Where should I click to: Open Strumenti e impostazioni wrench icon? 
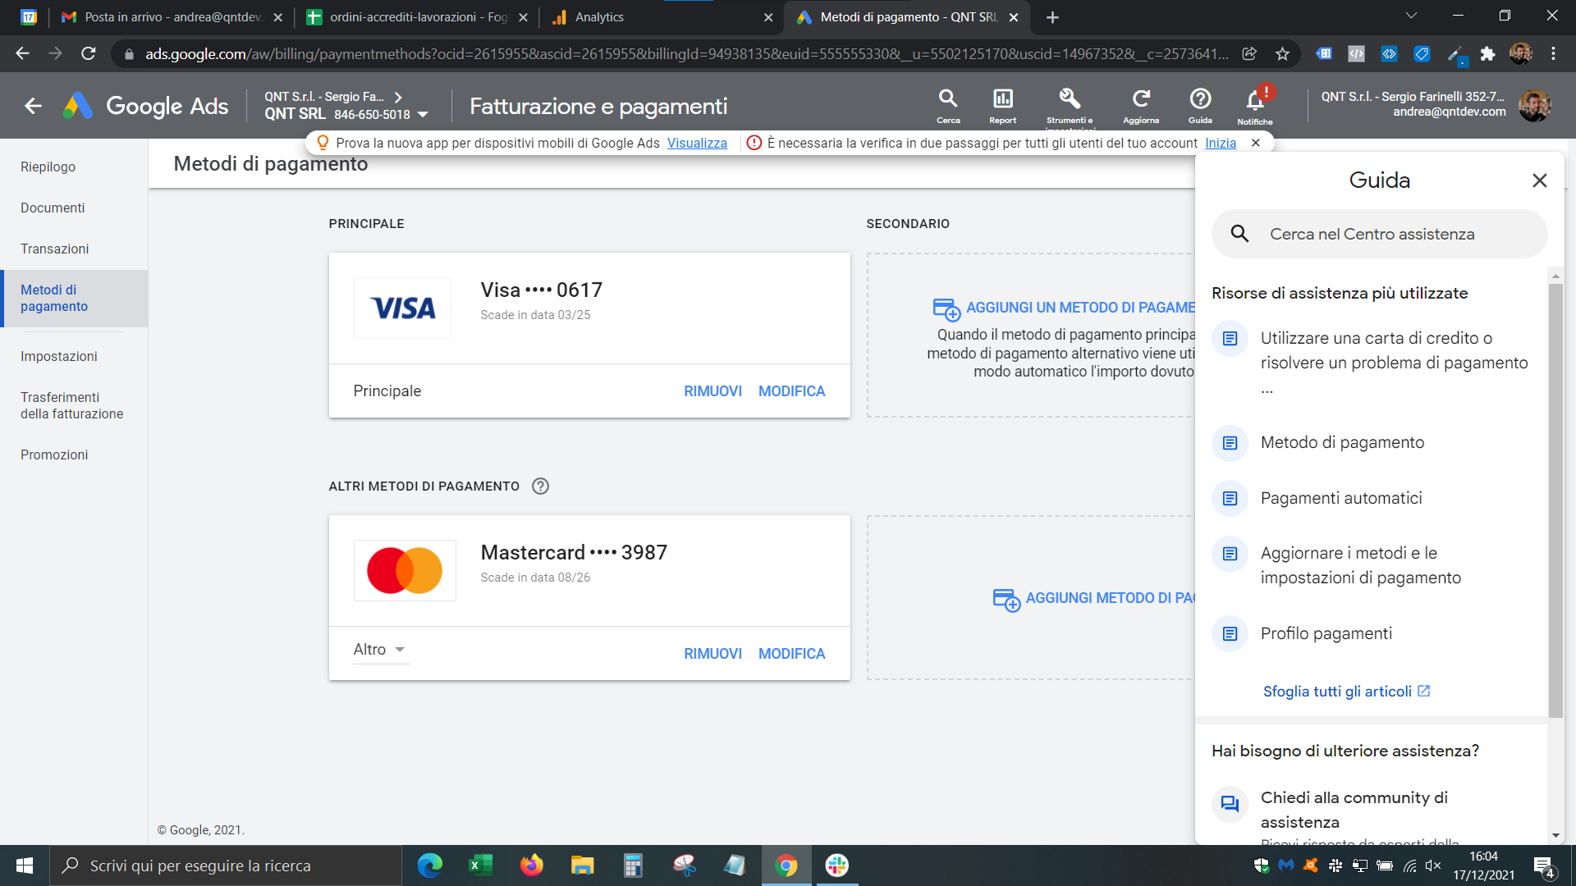(x=1070, y=99)
